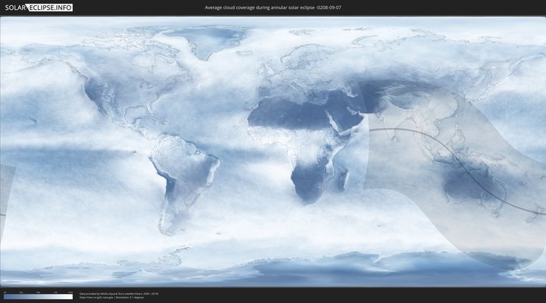Image resolution: width=546 pixels, height=303 pixels.
Task: Click Europe on the cloud coverage map
Action: coord(296,72)
